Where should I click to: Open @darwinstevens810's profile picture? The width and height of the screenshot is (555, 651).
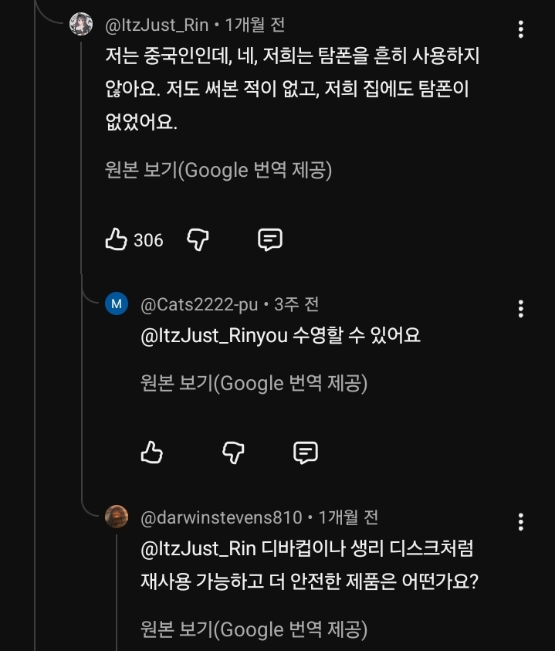(117, 517)
